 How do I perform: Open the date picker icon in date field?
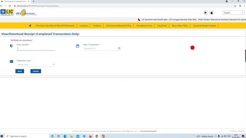[x=119, y=49]
